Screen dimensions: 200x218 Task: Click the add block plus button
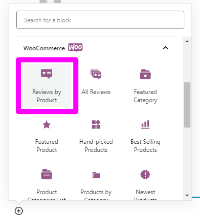19,211
